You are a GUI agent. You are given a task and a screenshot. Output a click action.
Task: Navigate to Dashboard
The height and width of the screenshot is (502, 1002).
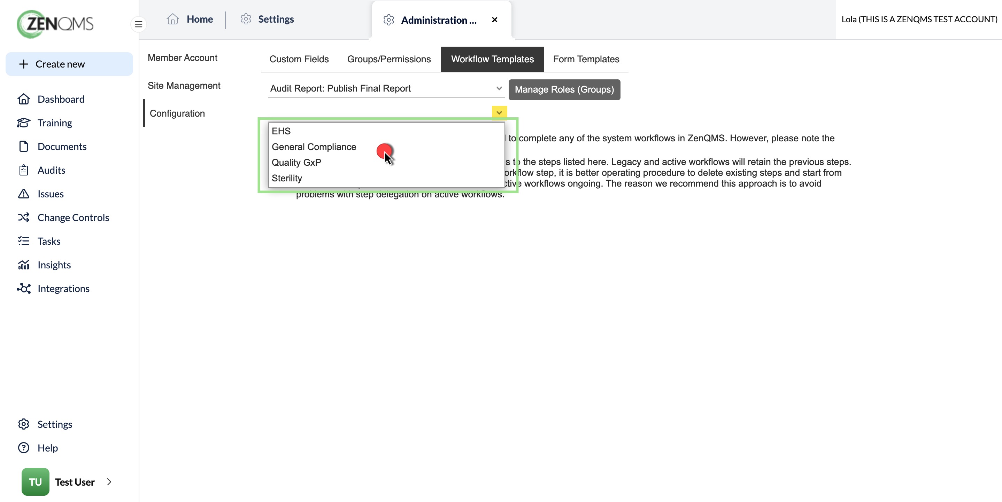[x=61, y=99]
